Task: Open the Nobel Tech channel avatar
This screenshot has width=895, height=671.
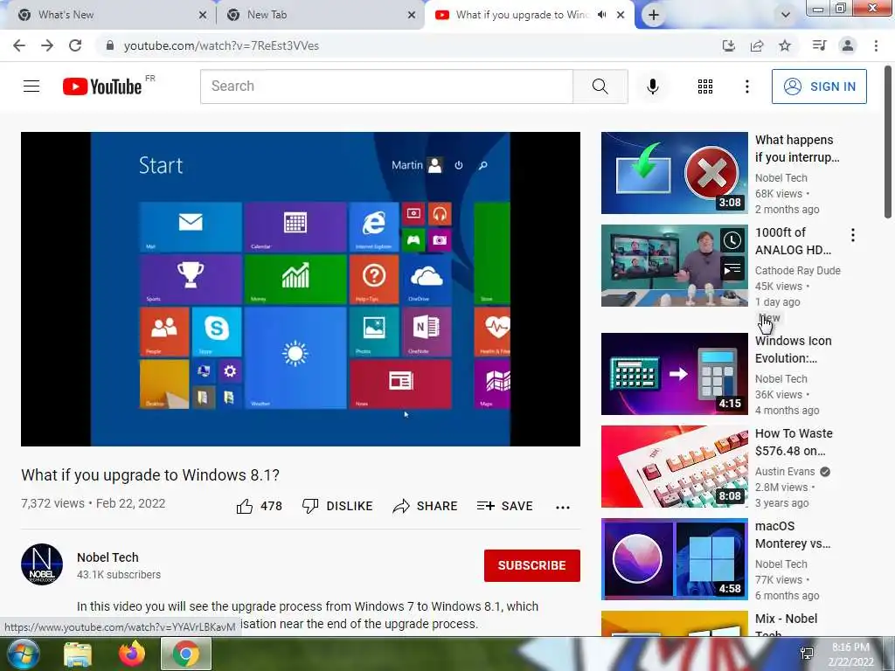Action: pyautogui.click(x=42, y=564)
